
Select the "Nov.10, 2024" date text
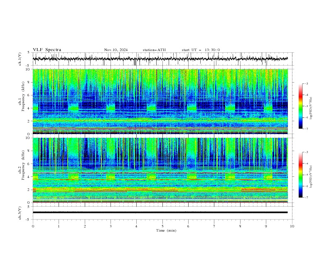116,50
